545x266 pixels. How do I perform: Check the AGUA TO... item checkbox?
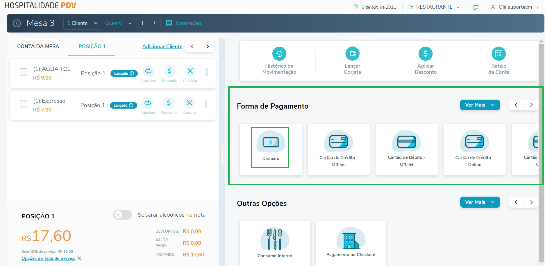click(24, 72)
